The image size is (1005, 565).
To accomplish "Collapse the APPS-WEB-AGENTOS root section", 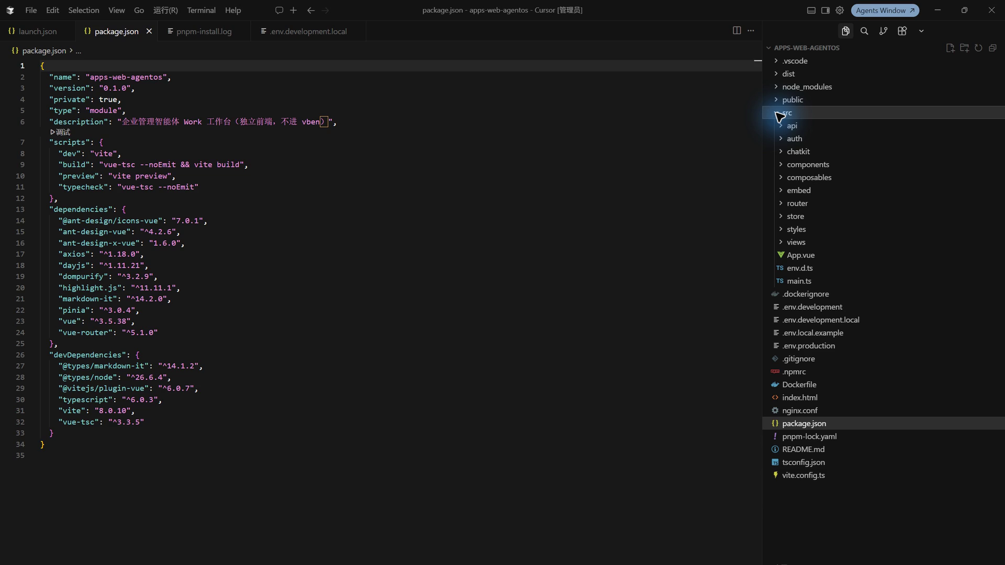I will pos(806,48).
